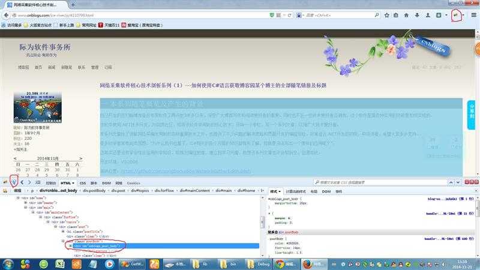The height and width of the screenshot is (270, 480).
Task: Click Firebug forward arrow in panel toolbar
Action: pyautogui.click(x=29, y=182)
